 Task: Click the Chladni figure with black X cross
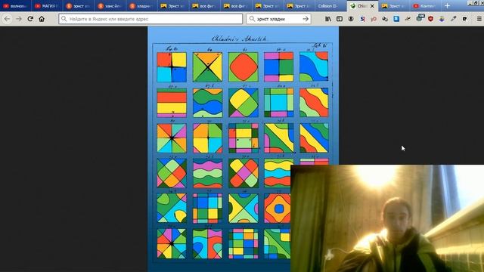pyautogui.click(x=207, y=67)
